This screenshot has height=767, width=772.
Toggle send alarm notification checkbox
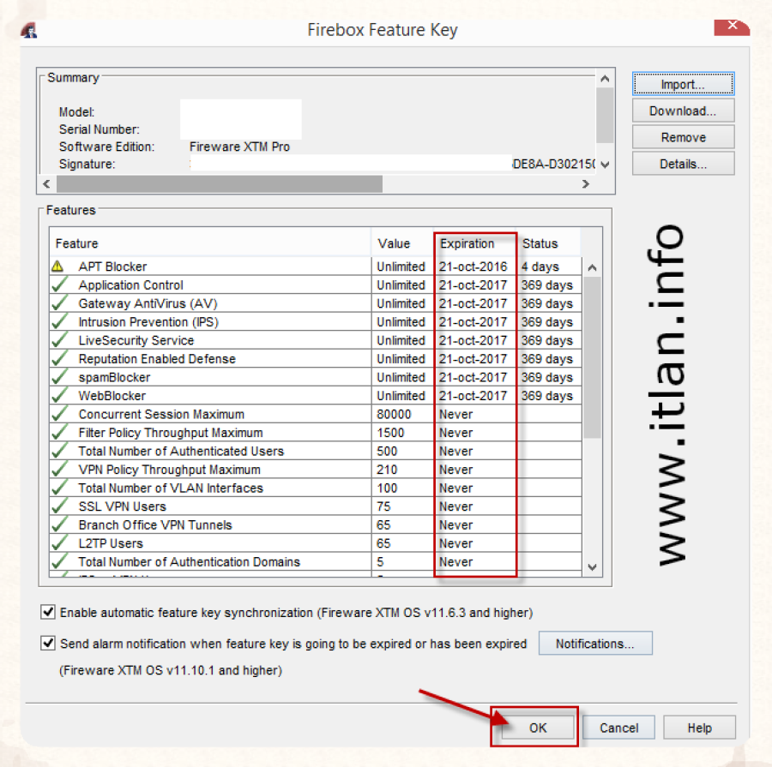pyautogui.click(x=47, y=643)
